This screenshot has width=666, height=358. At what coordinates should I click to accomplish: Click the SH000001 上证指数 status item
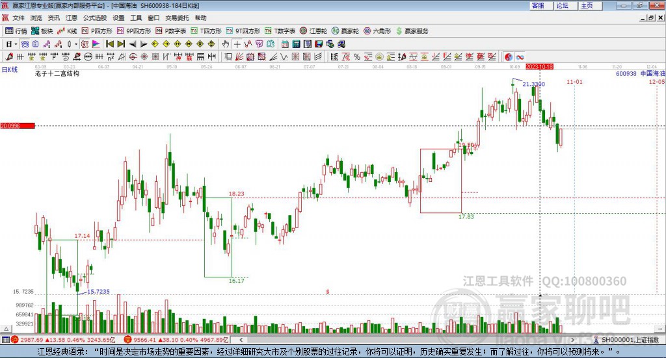[x=626, y=340]
